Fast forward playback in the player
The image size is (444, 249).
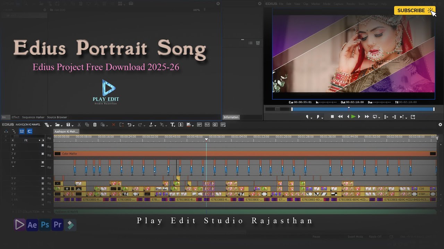pos(367,117)
